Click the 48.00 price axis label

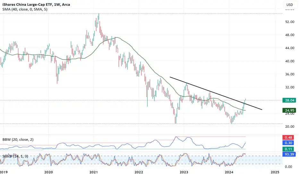[290, 35]
